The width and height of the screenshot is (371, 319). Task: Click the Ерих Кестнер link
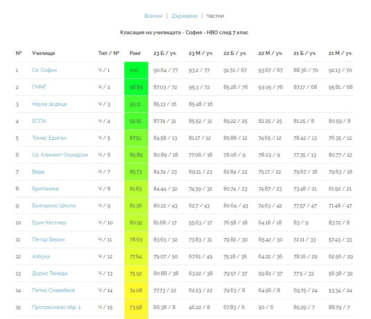(49, 223)
